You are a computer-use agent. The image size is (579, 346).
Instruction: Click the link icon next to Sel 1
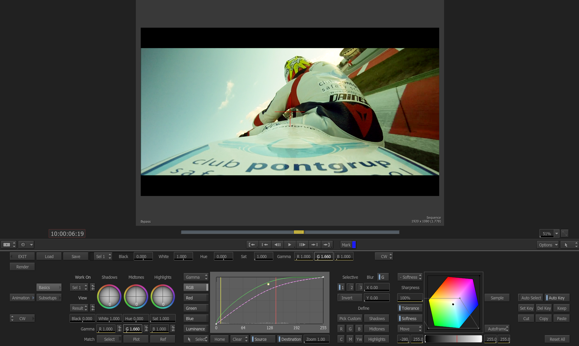pos(93,287)
